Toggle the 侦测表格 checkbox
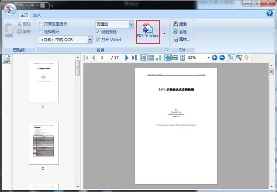Image resolution: width=277 pixels, height=192 pixels. pos(97,32)
